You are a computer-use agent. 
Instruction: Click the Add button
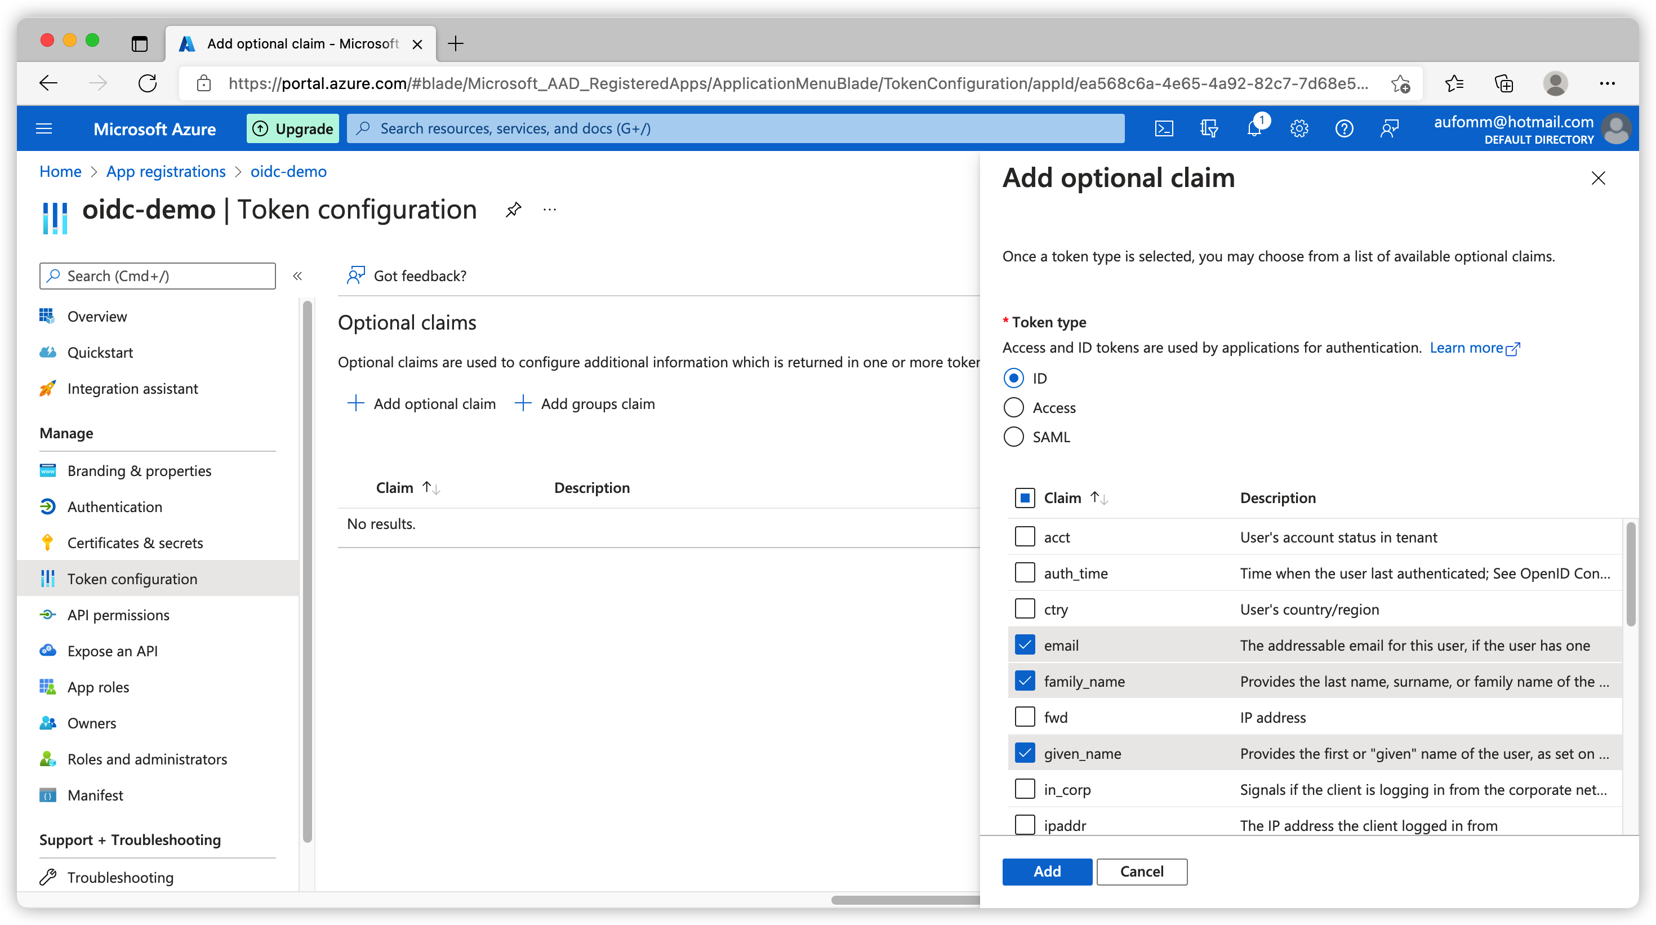pyautogui.click(x=1047, y=871)
